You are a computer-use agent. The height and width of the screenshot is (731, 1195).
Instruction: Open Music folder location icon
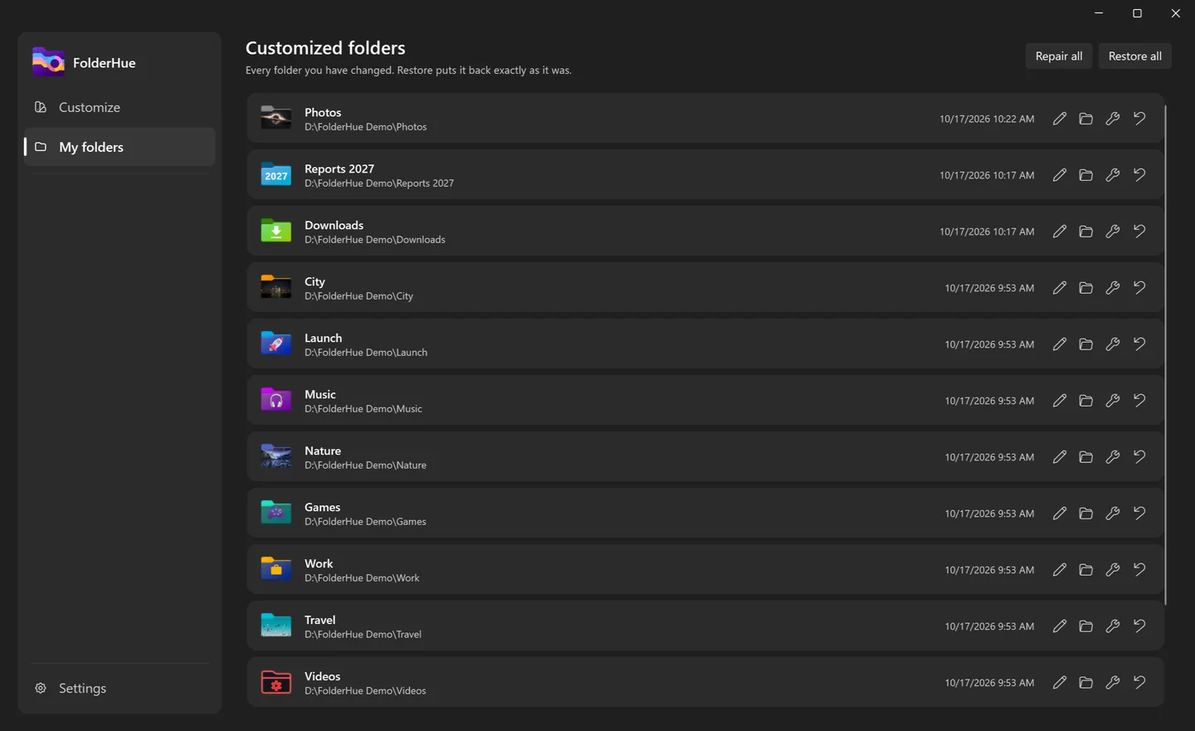point(1085,401)
